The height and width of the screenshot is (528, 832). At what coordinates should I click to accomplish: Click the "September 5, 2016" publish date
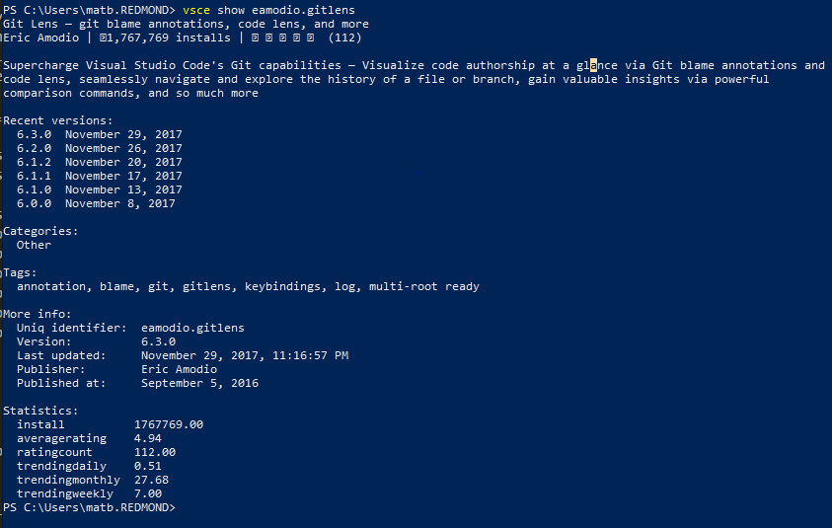tap(199, 383)
